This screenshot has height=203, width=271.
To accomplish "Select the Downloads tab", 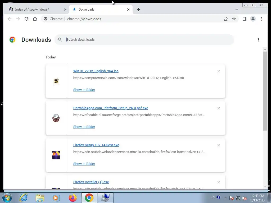I will 101,10.
